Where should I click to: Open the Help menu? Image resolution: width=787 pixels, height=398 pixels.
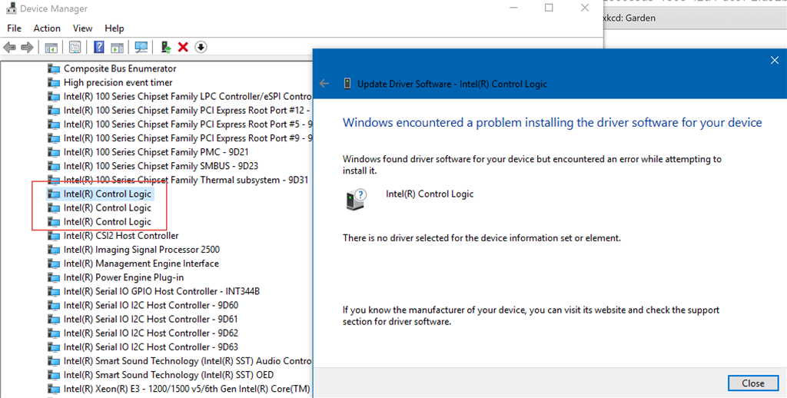click(115, 28)
